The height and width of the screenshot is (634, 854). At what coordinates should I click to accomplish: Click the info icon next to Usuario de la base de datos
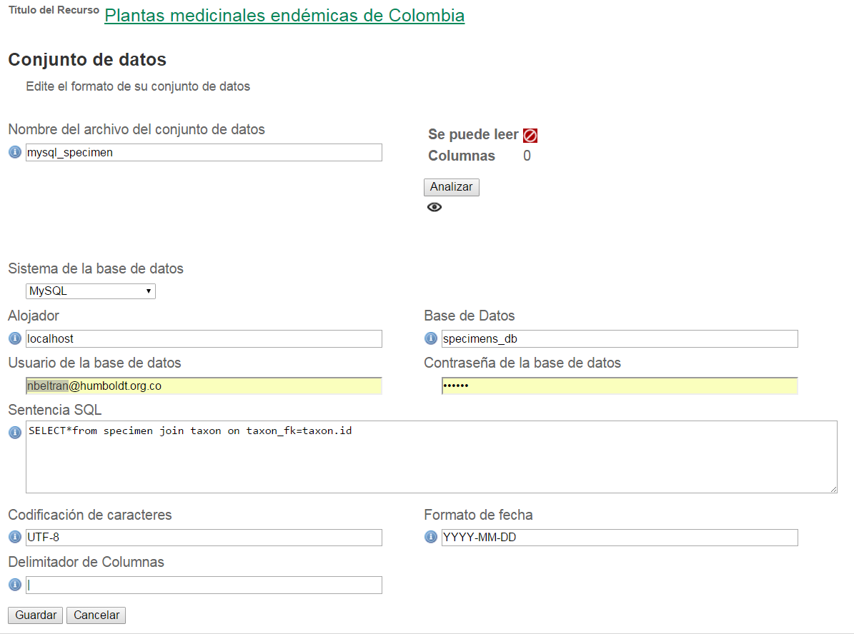[14, 386]
